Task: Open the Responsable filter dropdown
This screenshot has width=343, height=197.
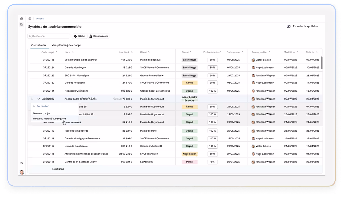Action: (98, 36)
